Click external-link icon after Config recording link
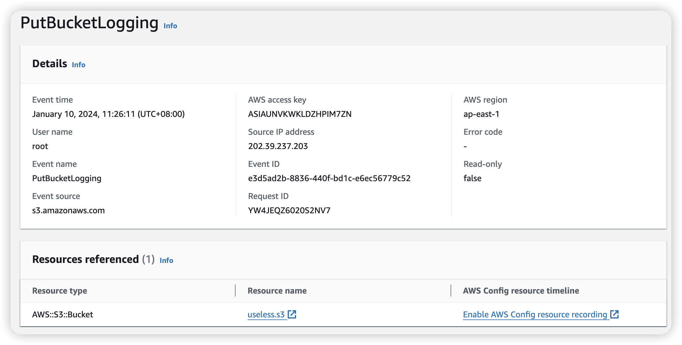 614,314
